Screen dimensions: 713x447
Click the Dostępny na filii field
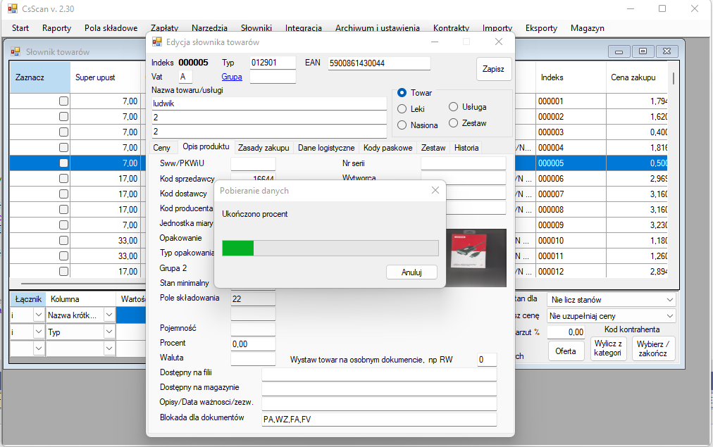379,374
